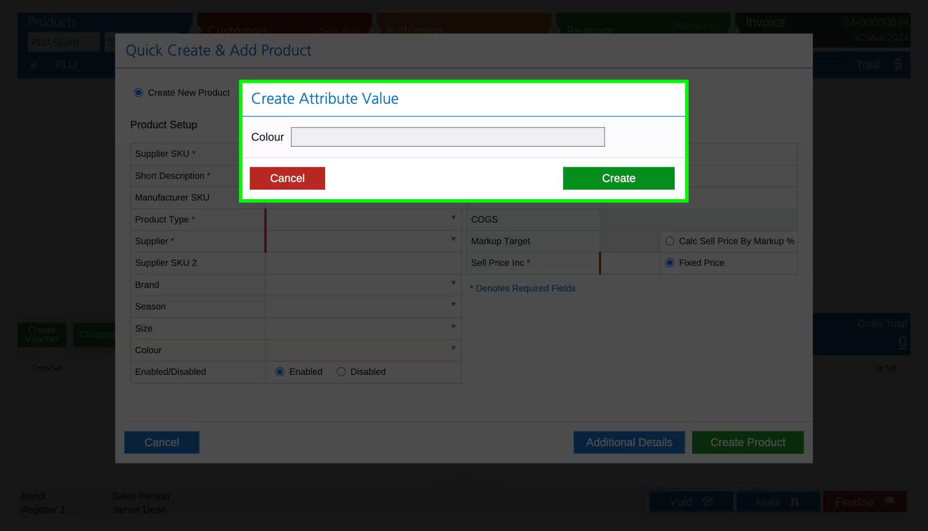The image size is (928, 531).
Task: Click the trash icon beside Total
Action: [898, 64]
